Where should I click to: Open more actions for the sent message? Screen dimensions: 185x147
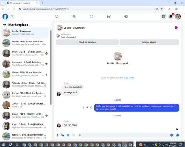point(83,108)
